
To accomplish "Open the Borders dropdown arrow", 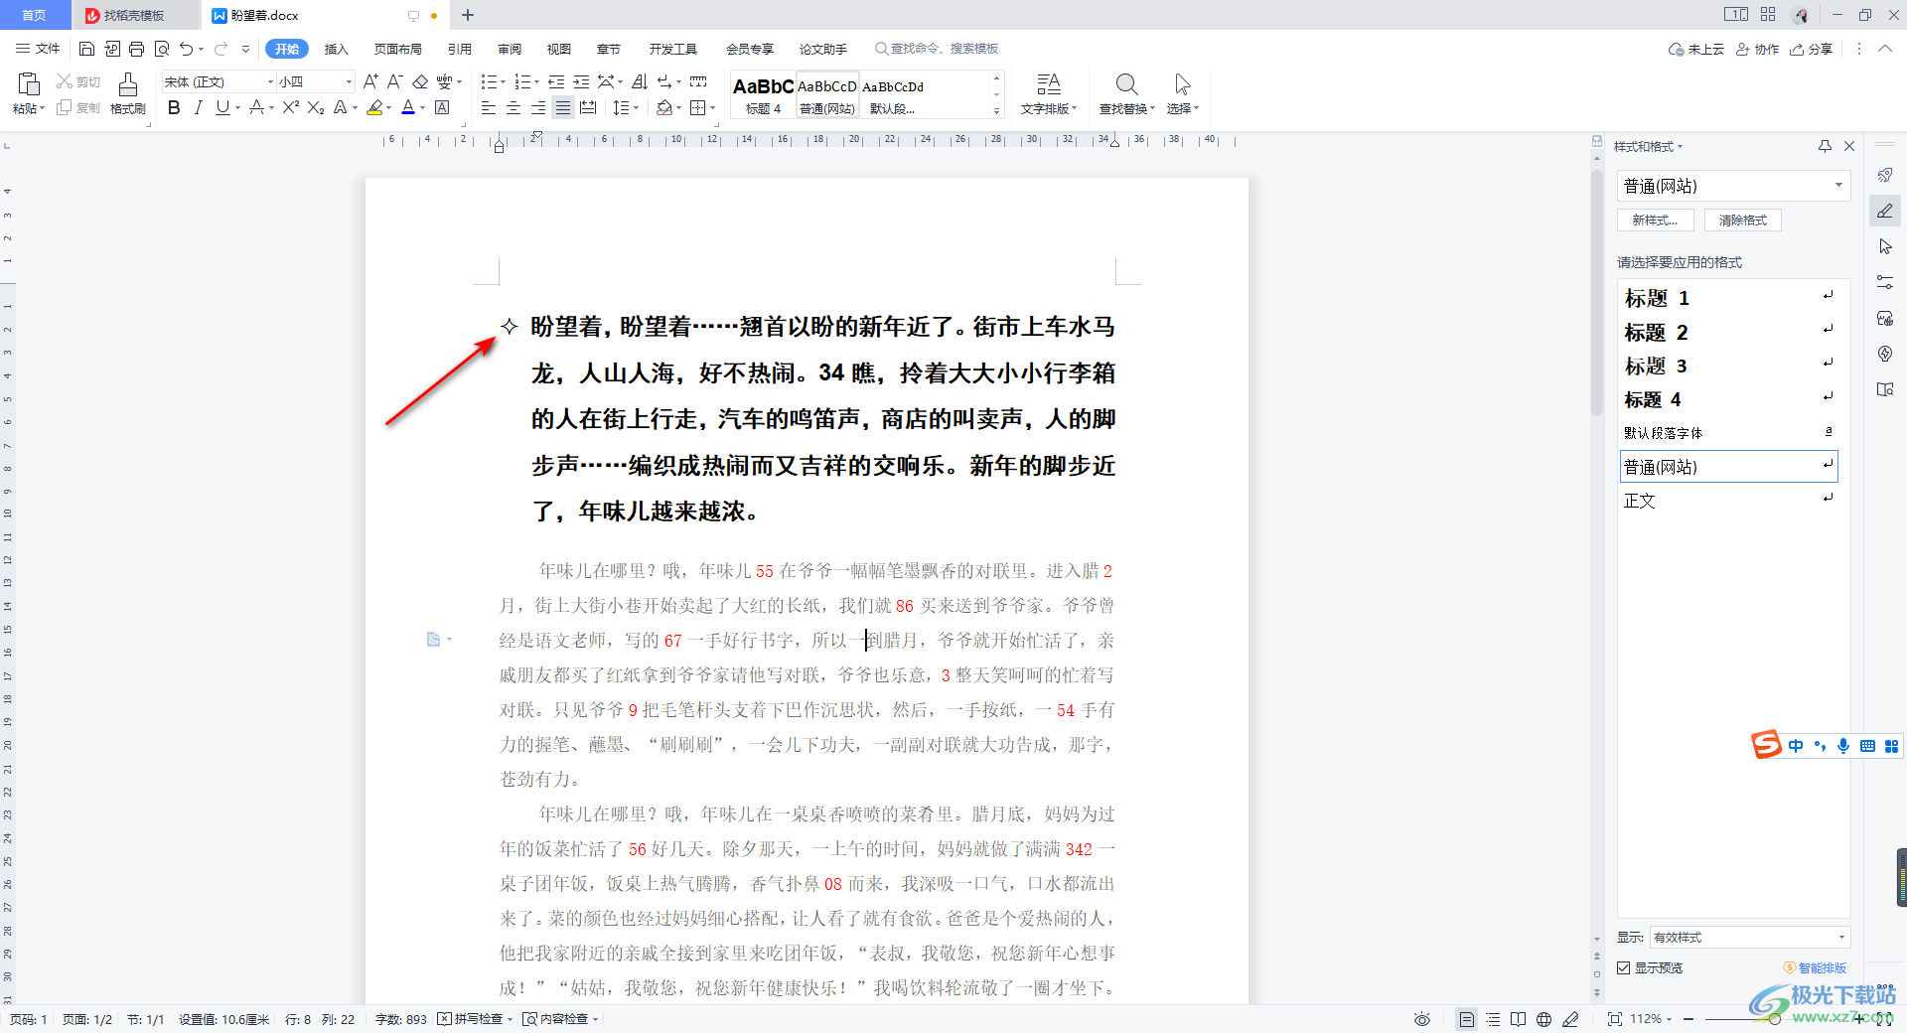I will pos(712,107).
